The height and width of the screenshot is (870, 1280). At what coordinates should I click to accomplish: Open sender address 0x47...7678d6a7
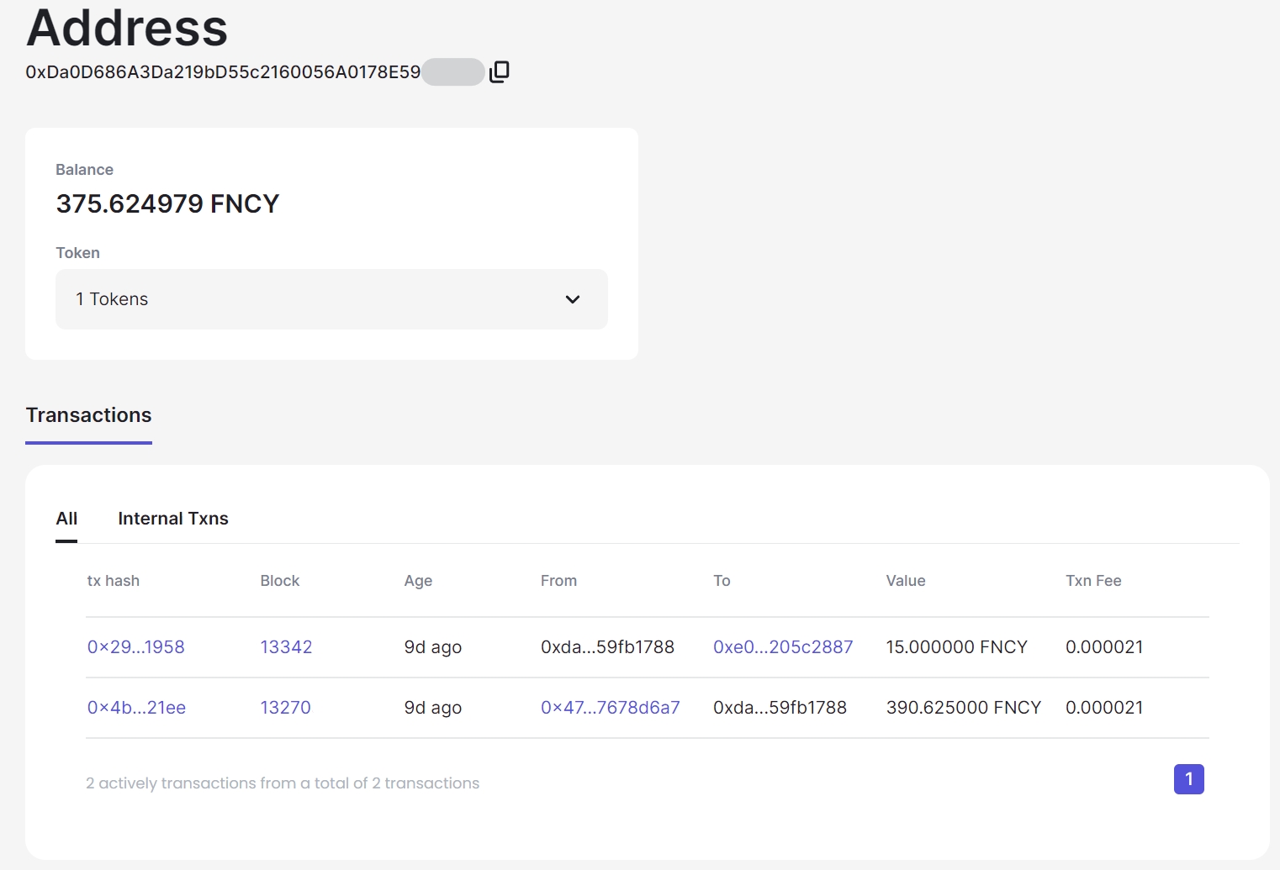pyautogui.click(x=610, y=708)
